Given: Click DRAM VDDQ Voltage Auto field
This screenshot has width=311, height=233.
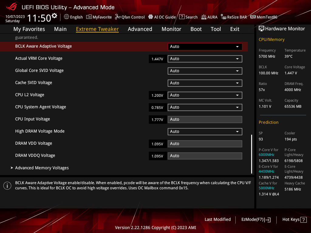Looking at the screenshot, I should point(205,156).
